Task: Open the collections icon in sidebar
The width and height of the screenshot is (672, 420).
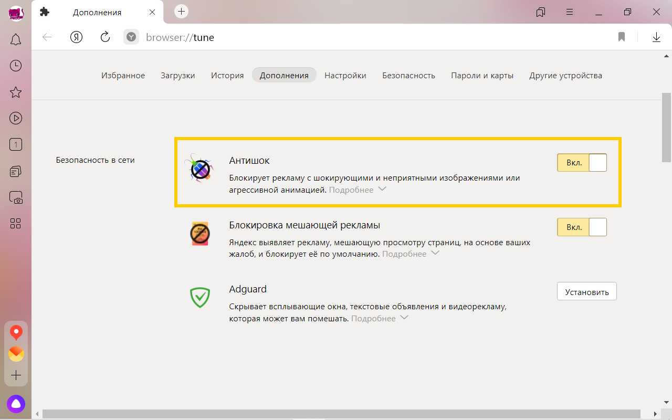Action: tap(16, 171)
